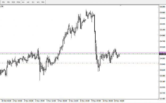Click the 4 Nov 12:00 time label
Screen dimensions: 166x103
[x=51, y=101]
